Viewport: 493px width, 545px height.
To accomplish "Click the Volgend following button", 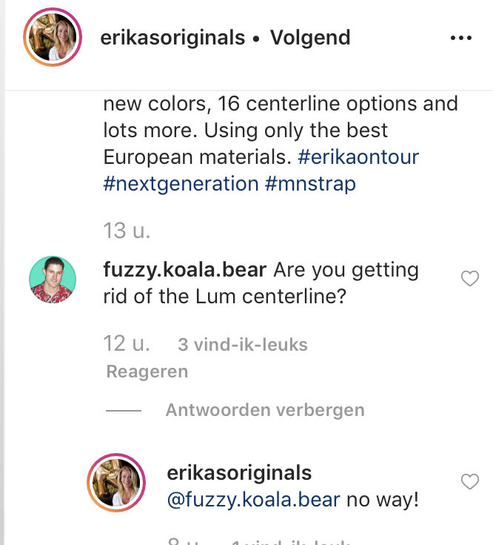I will click(x=310, y=38).
